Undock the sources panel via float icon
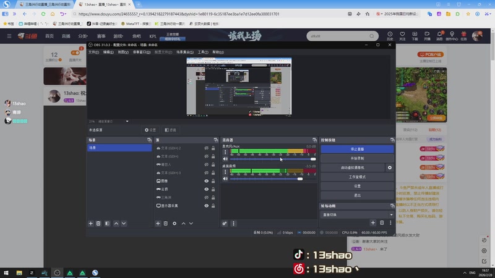This screenshot has height=278, width=495. [x=216, y=140]
